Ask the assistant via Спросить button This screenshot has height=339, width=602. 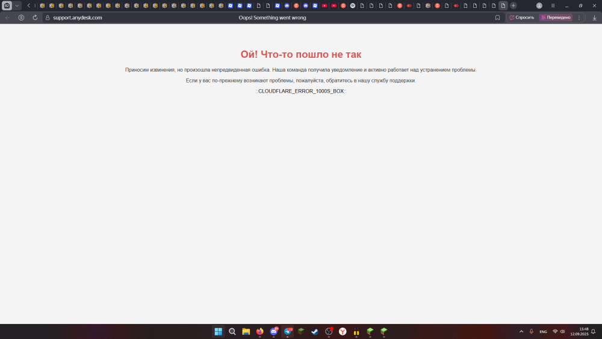[x=522, y=17]
